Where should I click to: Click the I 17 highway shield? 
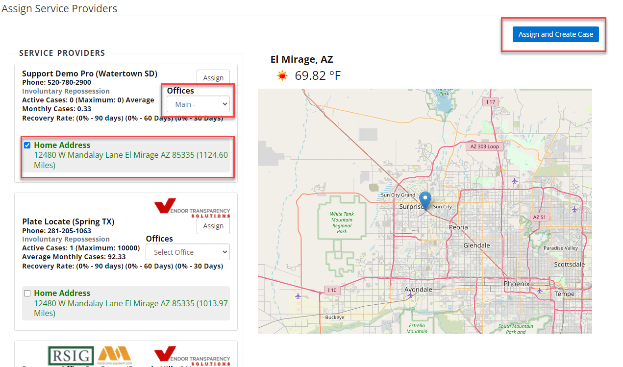(490, 102)
